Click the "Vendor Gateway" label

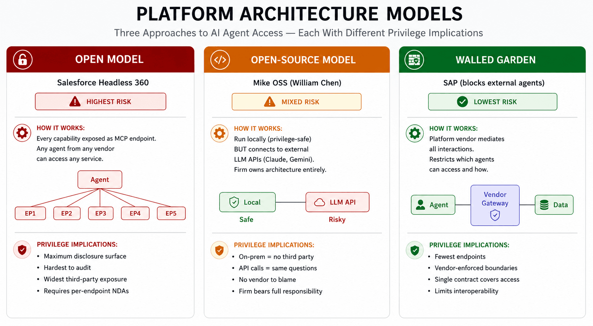(495, 199)
